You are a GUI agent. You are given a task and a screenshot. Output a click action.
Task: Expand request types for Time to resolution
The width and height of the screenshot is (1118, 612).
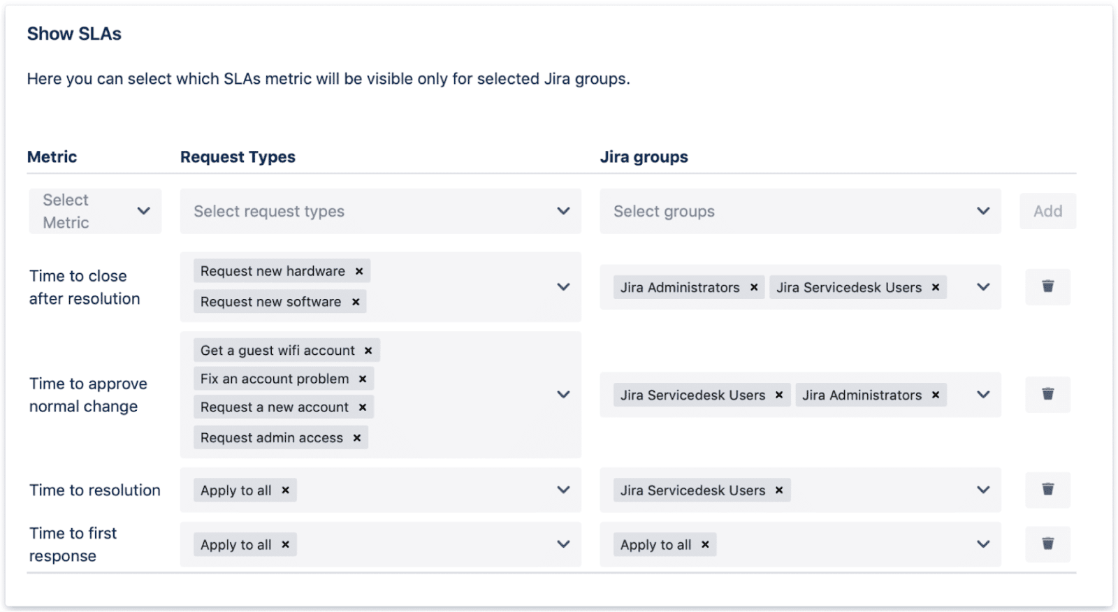563,490
